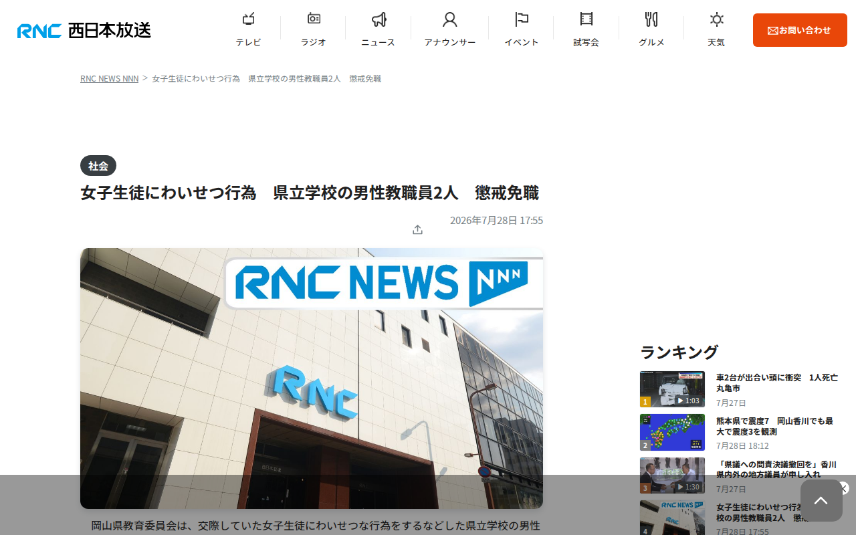The width and height of the screenshot is (856, 535).
Task: Select the テレビ menu label
Action: [248, 42]
